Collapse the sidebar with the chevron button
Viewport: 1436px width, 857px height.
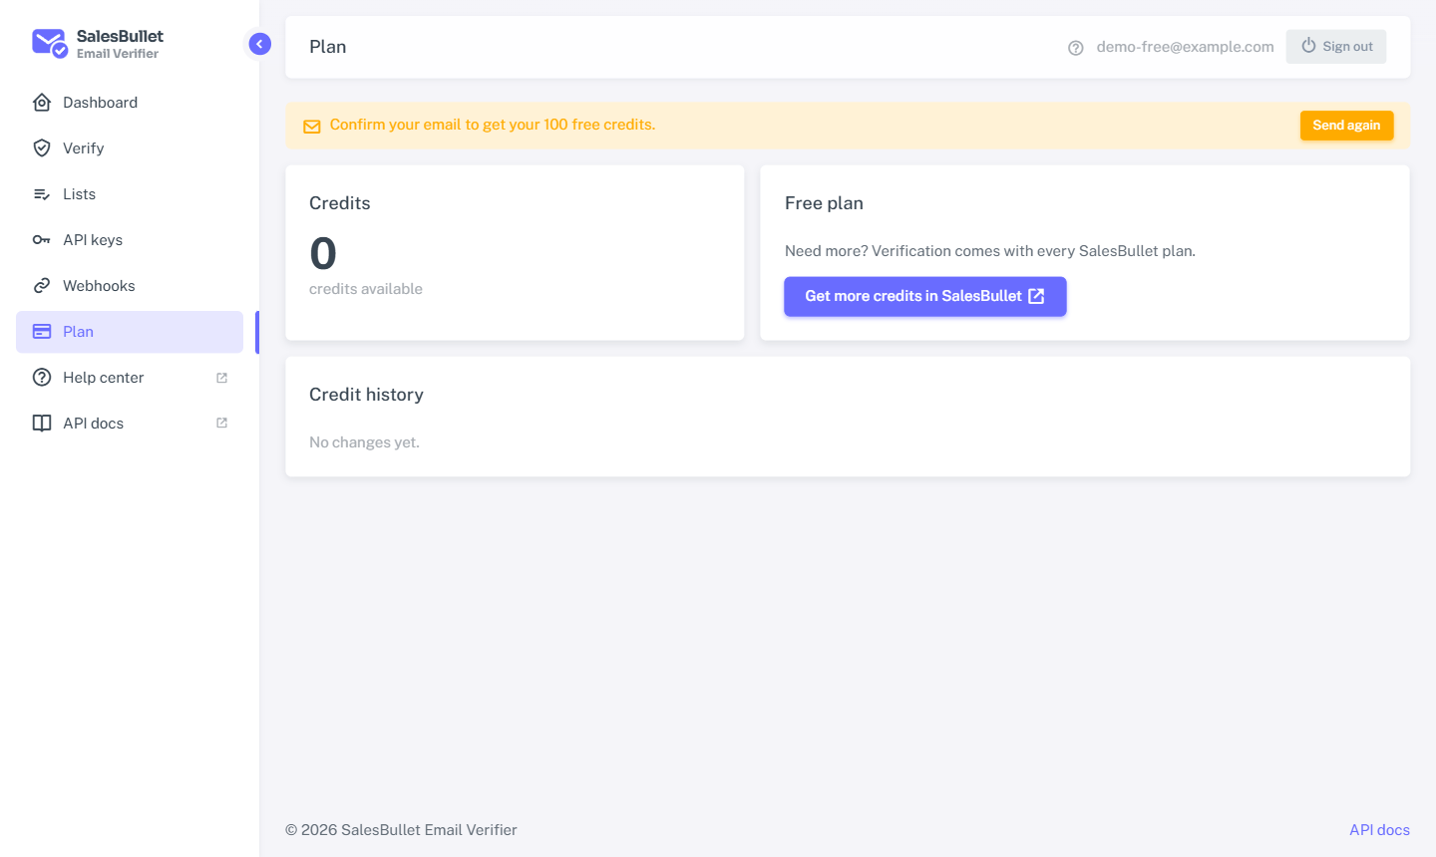coord(259,44)
